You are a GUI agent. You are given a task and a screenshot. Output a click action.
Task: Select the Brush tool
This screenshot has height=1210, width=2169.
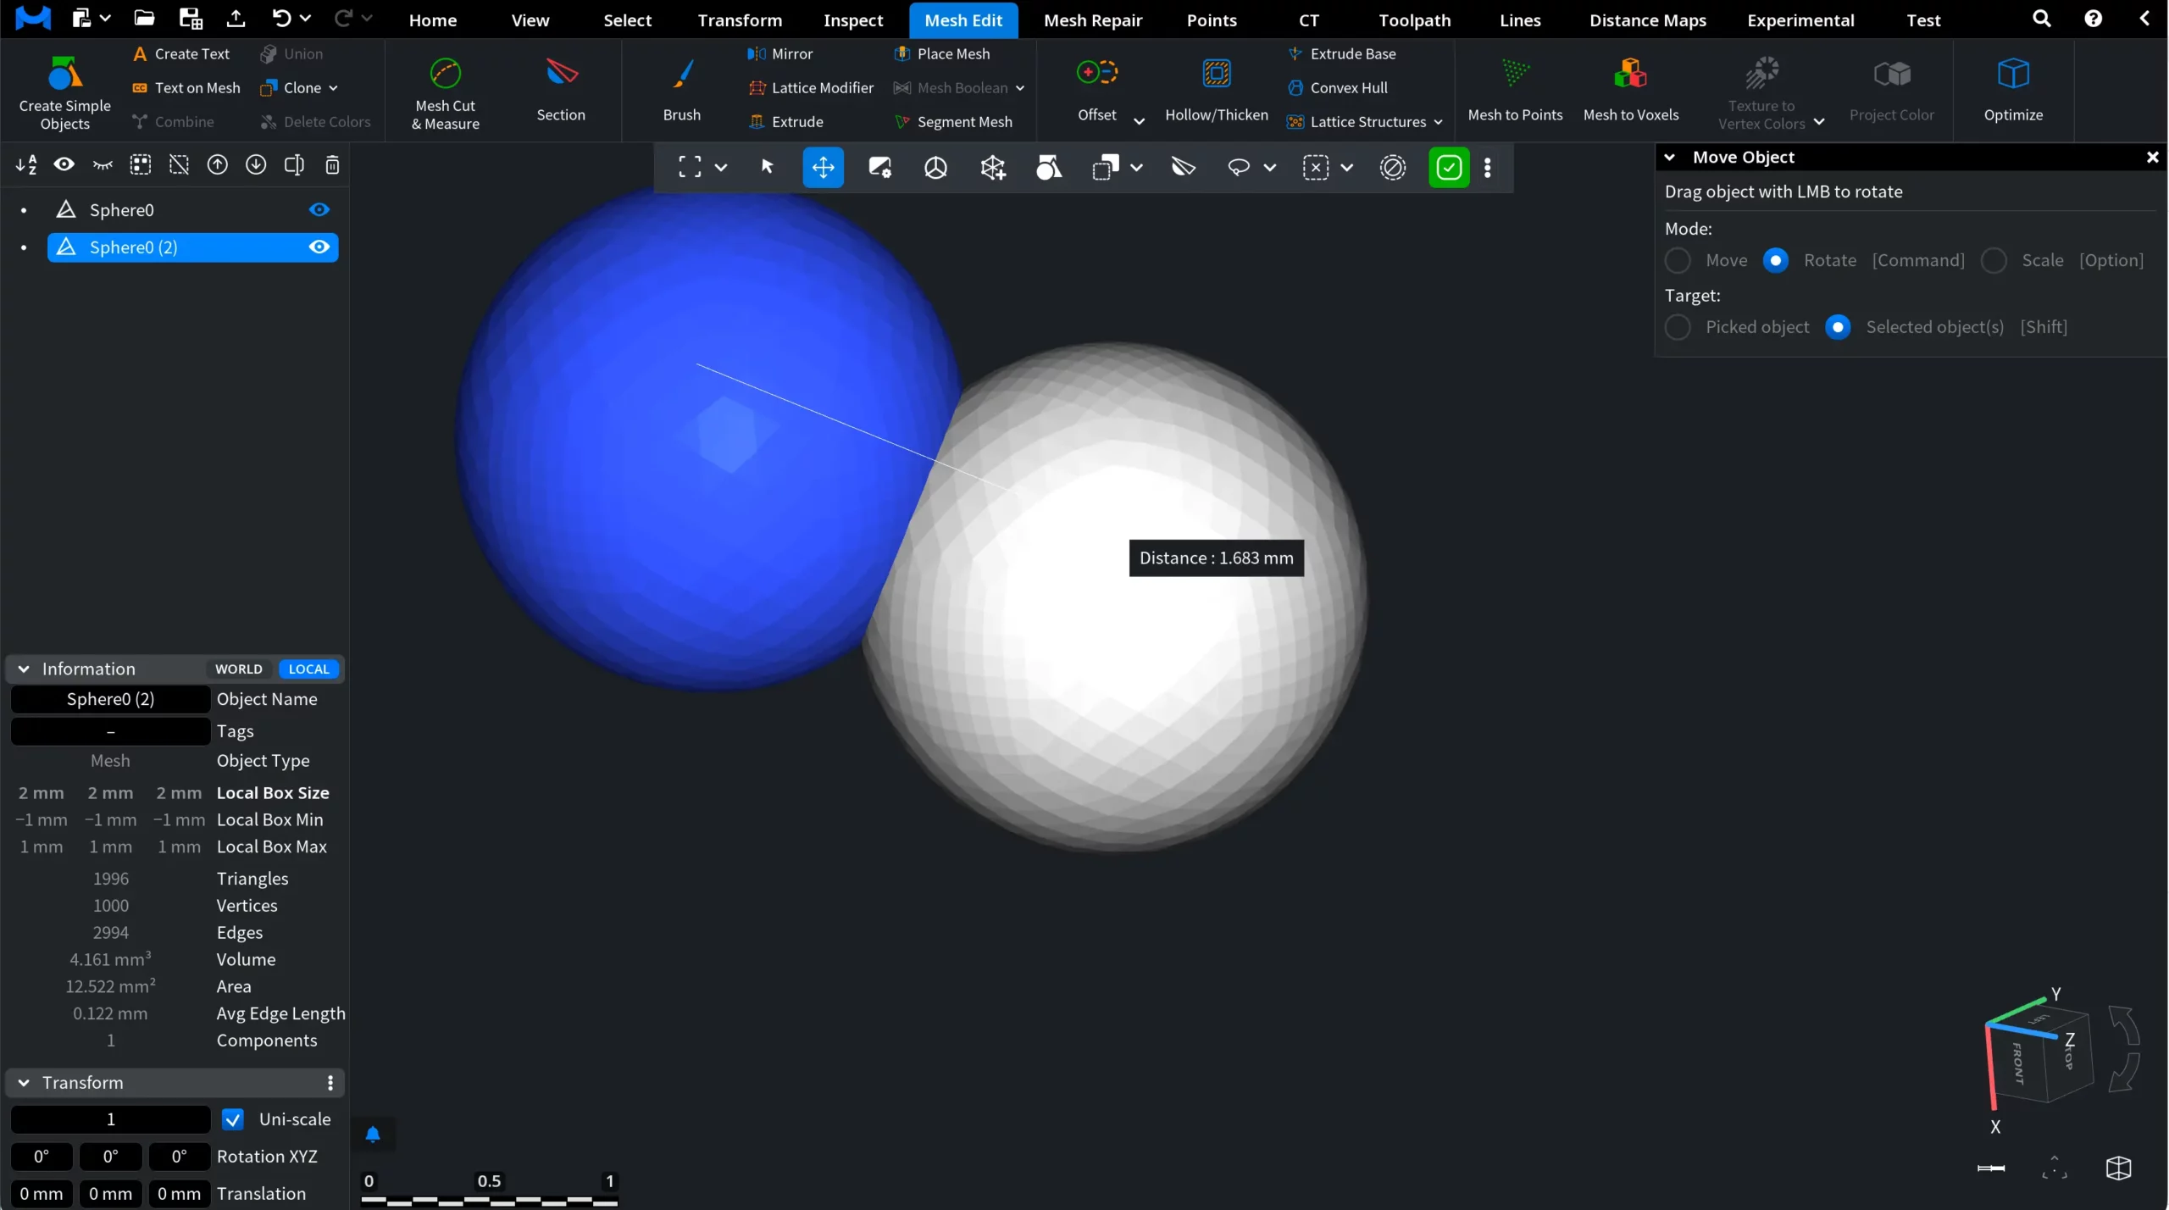click(681, 89)
